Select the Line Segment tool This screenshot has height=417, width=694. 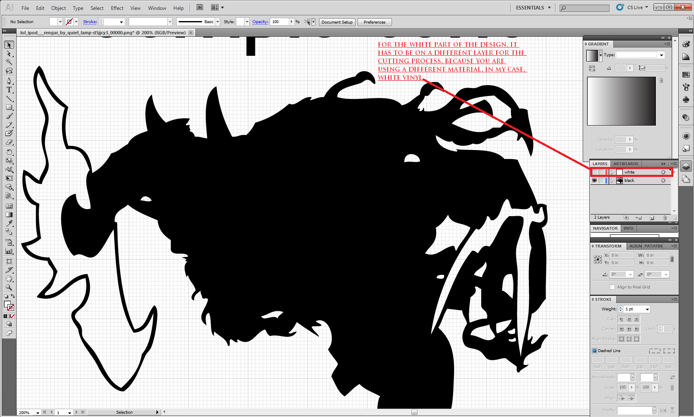coord(9,99)
